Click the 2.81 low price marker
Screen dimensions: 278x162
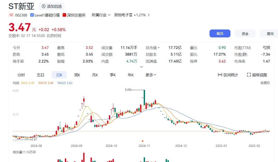click(x=34, y=139)
